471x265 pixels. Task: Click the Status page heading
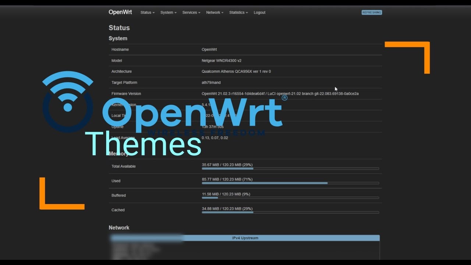[x=119, y=28]
